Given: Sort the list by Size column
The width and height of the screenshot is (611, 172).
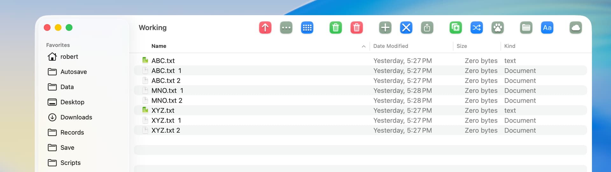Looking at the screenshot, I should point(461,46).
